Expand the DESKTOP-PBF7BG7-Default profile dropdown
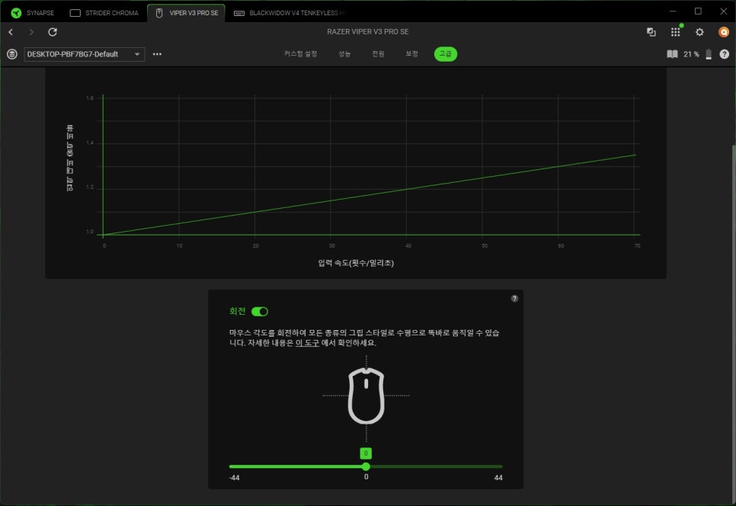This screenshot has width=736, height=506. [x=137, y=54]
